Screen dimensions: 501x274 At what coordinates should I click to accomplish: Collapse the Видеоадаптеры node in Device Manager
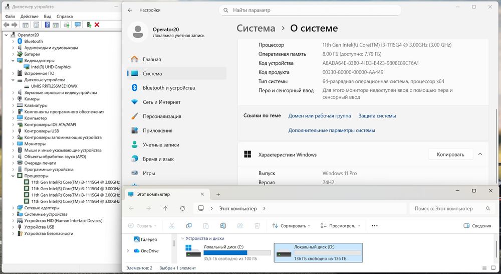pyautogui.click(x=13, y=61)
